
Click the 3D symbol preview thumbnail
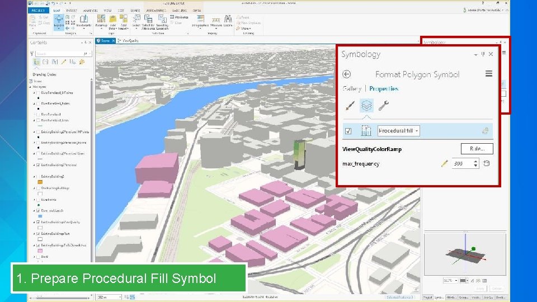(x=465, y=254)
